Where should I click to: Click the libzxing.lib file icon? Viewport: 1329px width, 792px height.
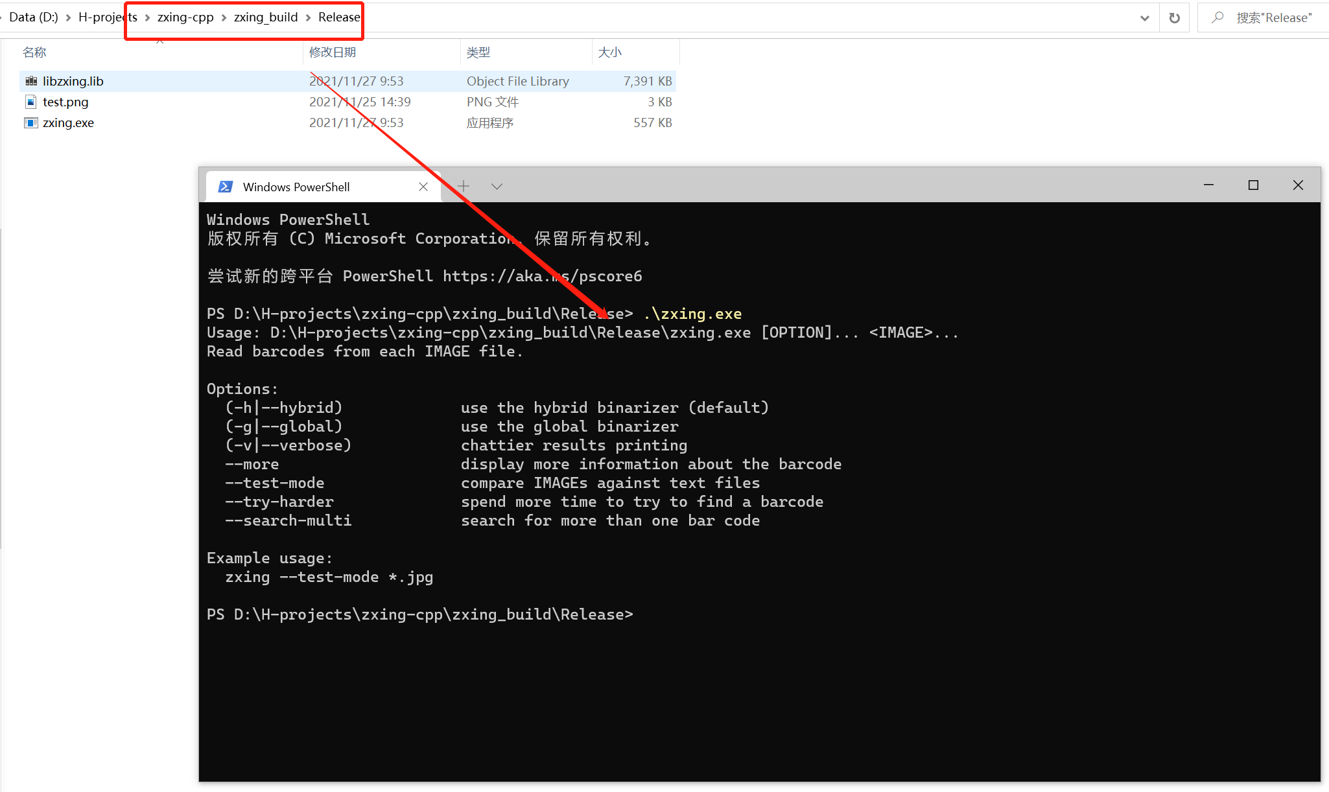pyautogui.click(x=31, y=81)
